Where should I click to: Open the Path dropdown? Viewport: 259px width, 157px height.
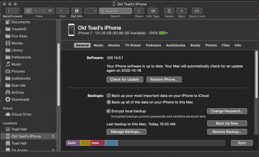point(63,11)
